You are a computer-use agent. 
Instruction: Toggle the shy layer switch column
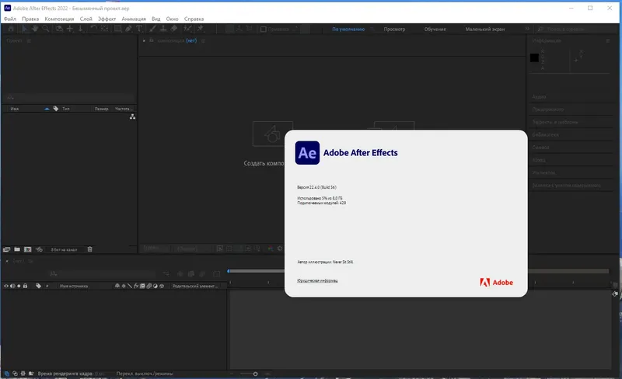click(x=117, y=286)
